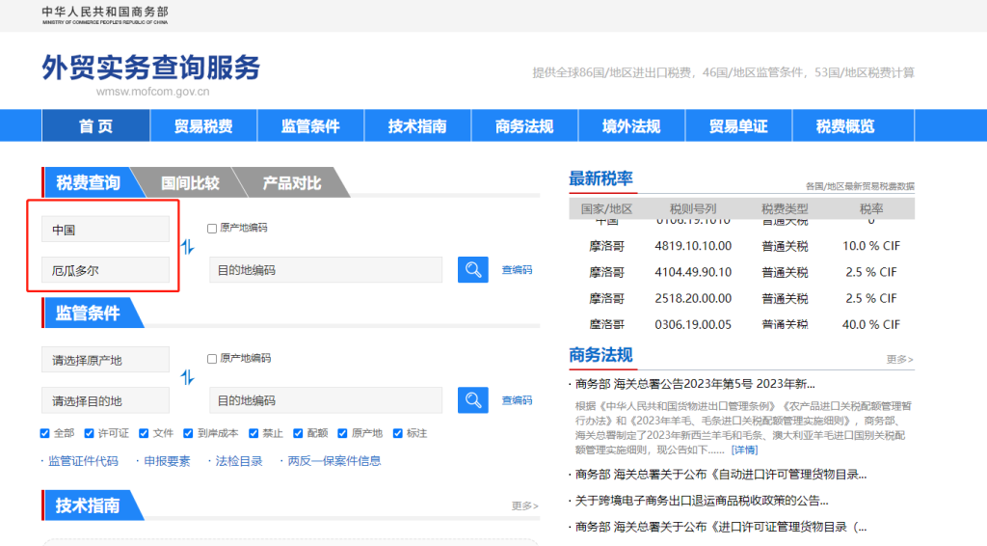The height and width of the screenshot is (546, 987).
Task: Open the 监管条件 navigation menu item
Action: click(310, 126)
